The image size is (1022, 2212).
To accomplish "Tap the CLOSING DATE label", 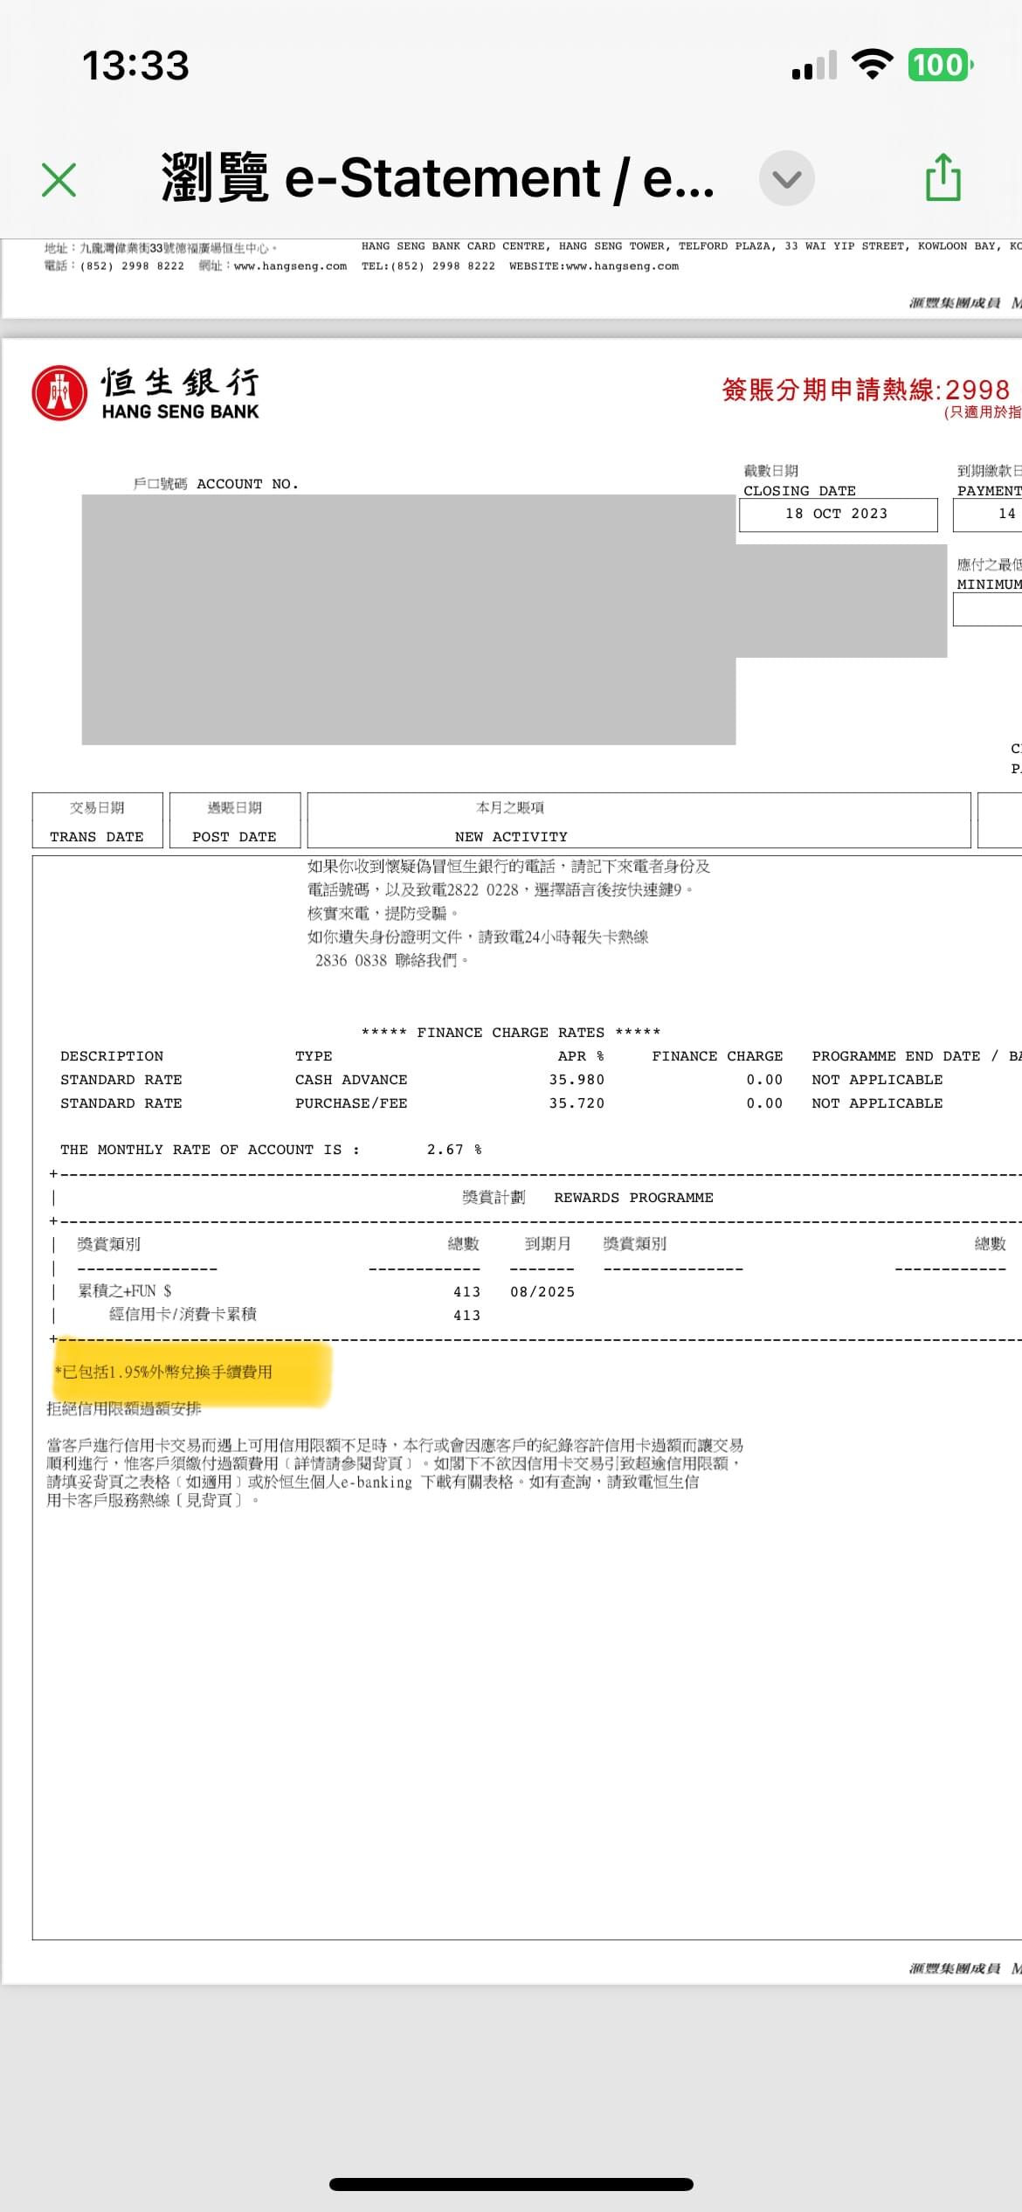I will pos(799,491).
